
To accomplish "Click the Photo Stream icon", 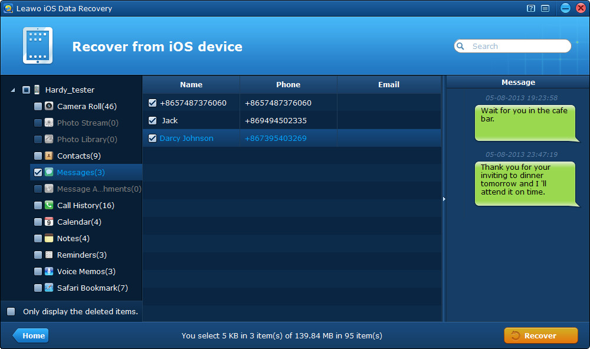I will 49,123.
